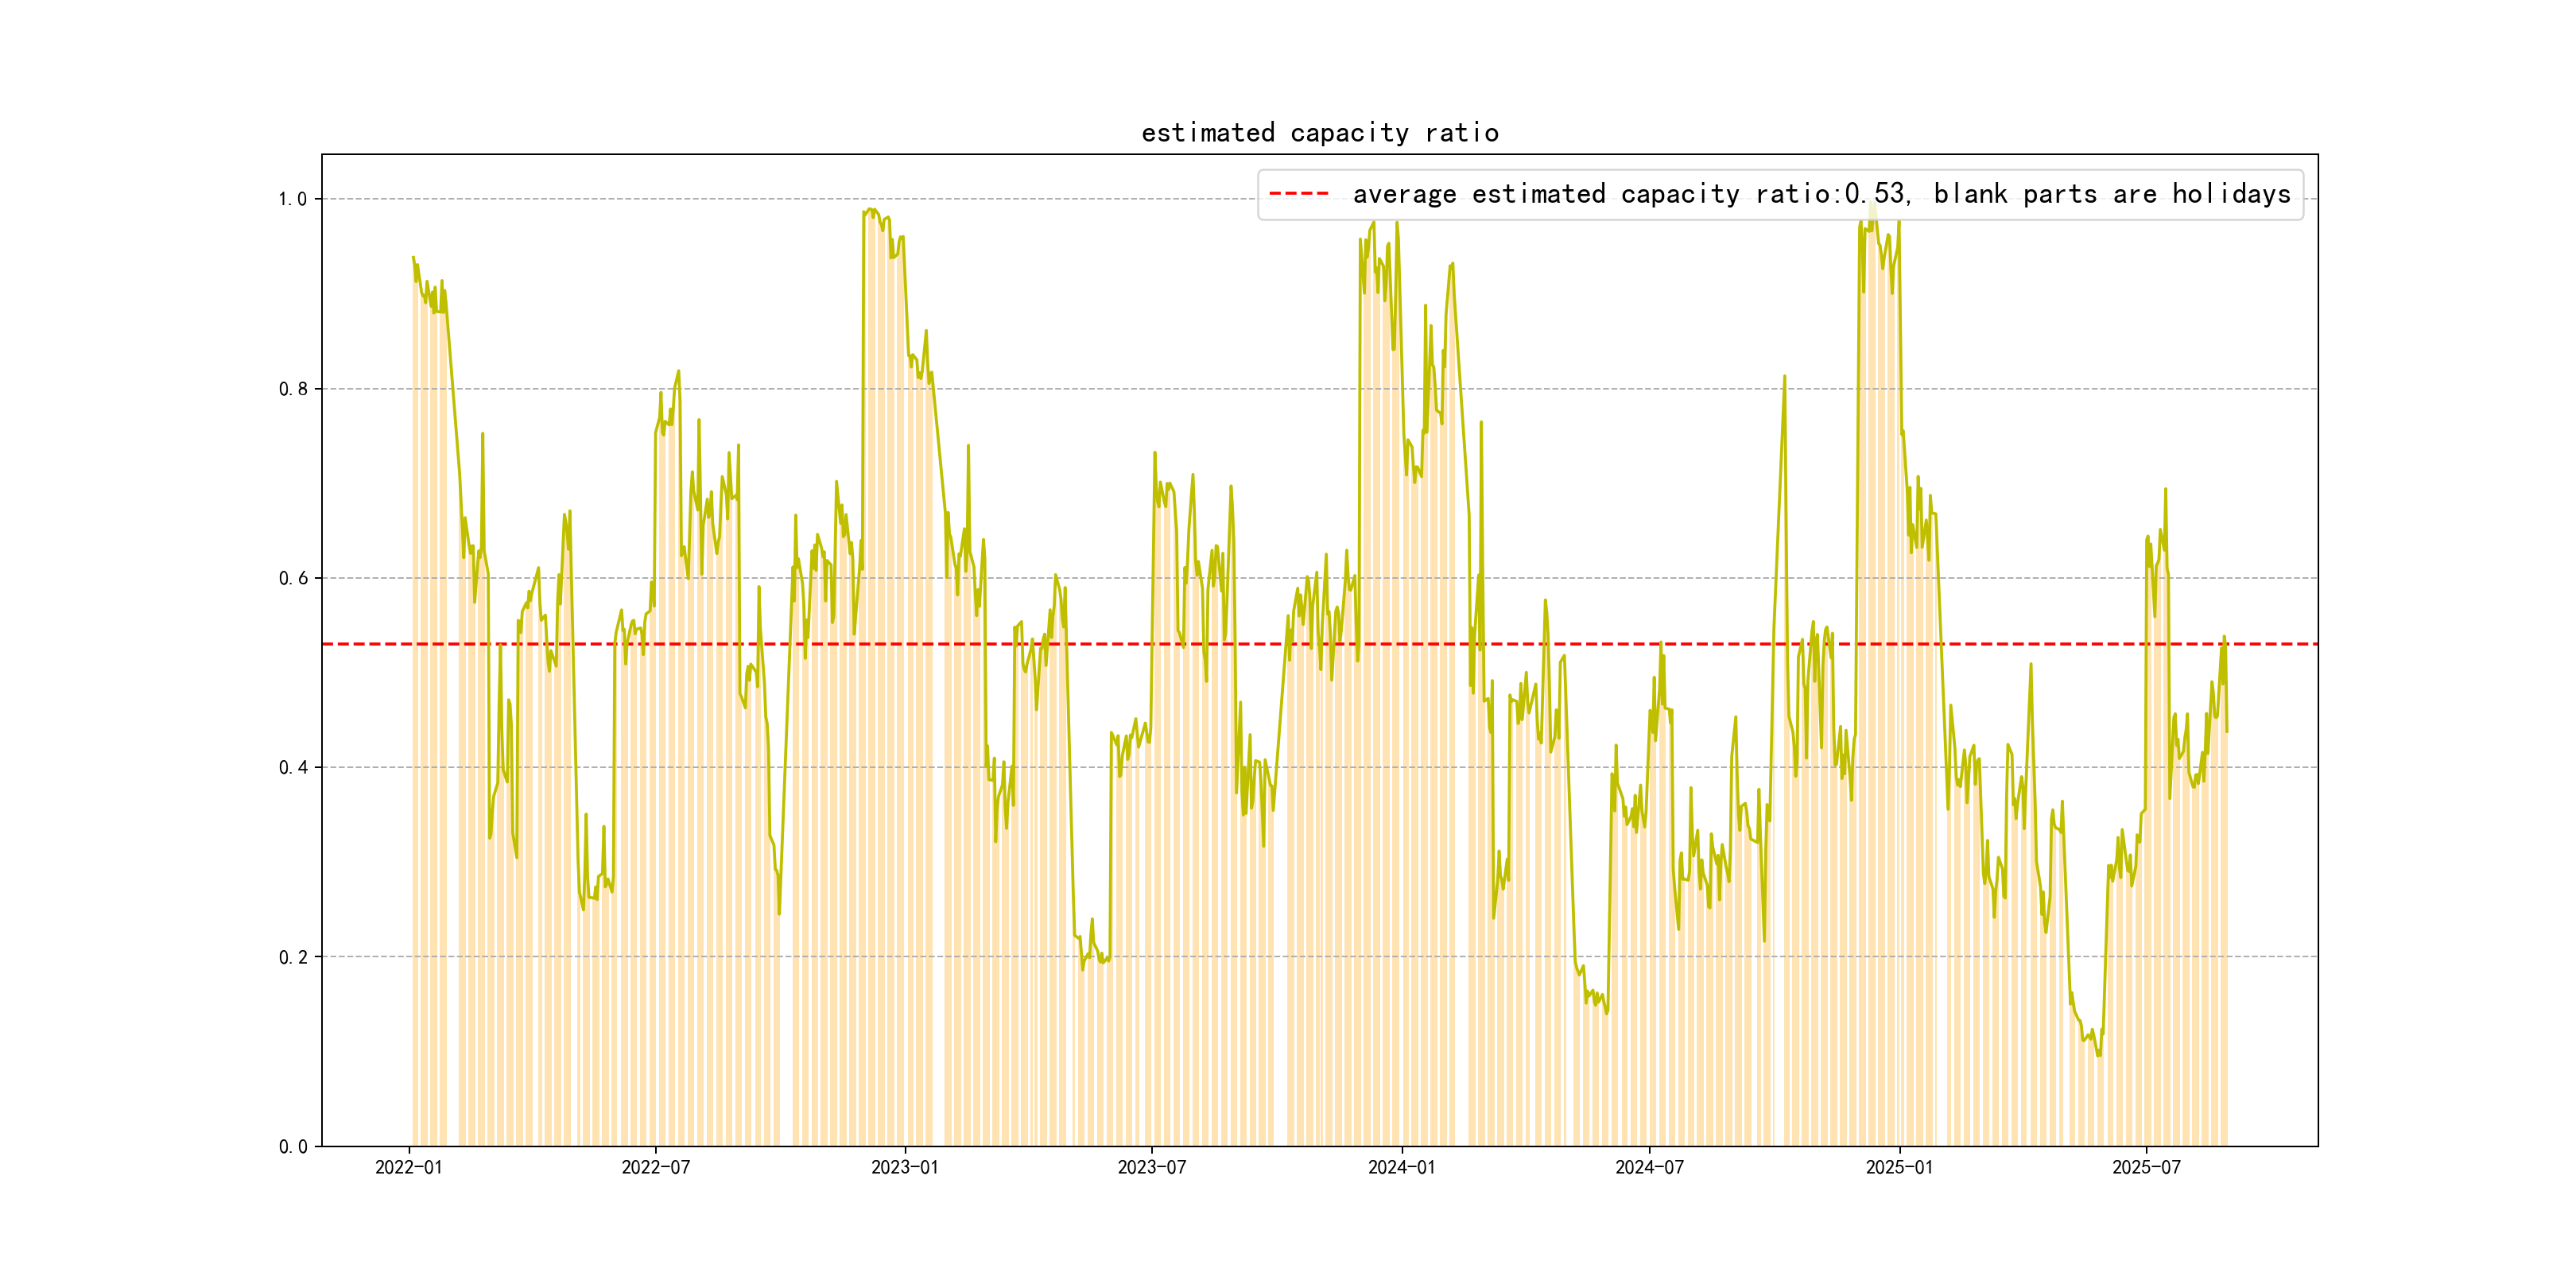
Task: Click the 2023-07 x-axis label
Action: (1151, 1167)
